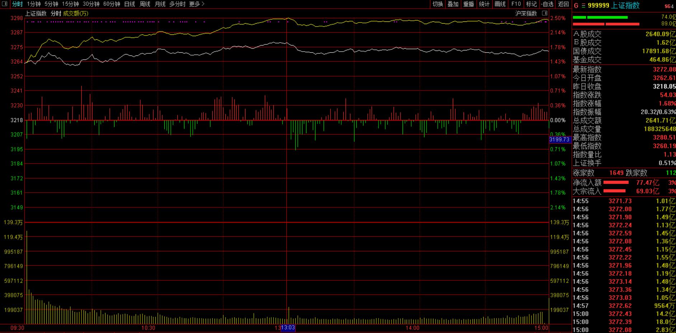Click the 叠加 overlay button
This screenshot has width=676, height=333.
[453, 4]
